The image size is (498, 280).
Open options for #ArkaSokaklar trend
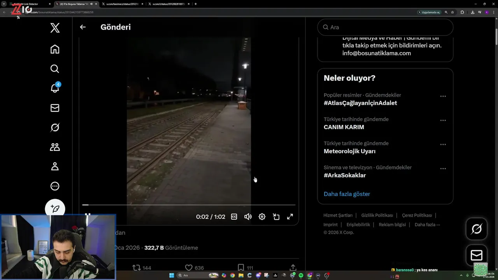443,168
